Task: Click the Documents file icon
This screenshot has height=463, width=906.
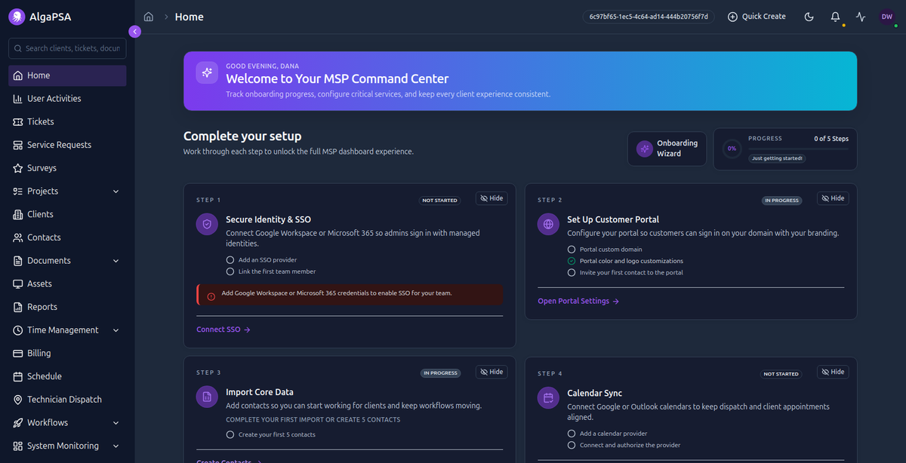Action: click(x=18, y=261)
